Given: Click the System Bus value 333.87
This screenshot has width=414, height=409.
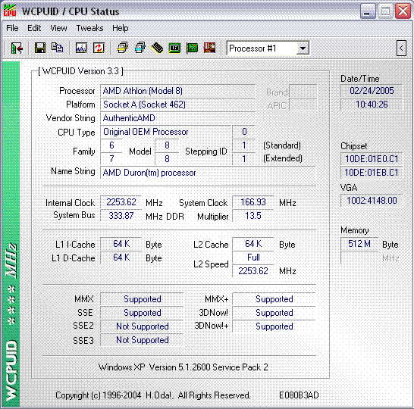Looking at the screenshot, I should click(x=121, y=216).
